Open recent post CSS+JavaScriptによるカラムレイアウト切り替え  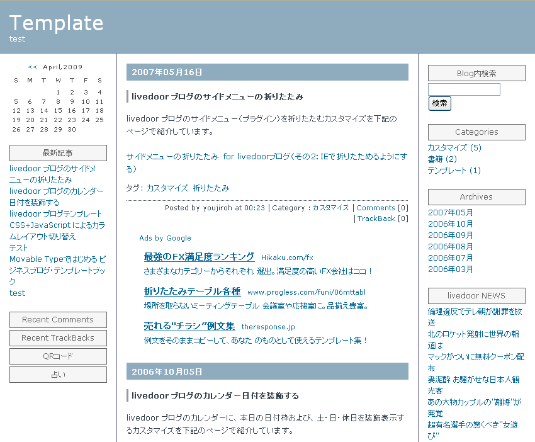(57, 230)
